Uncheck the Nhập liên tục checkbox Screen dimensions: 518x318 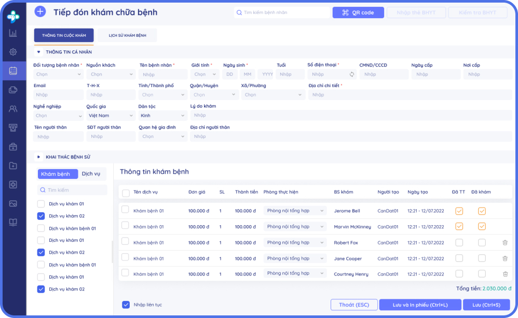(126, 305)
